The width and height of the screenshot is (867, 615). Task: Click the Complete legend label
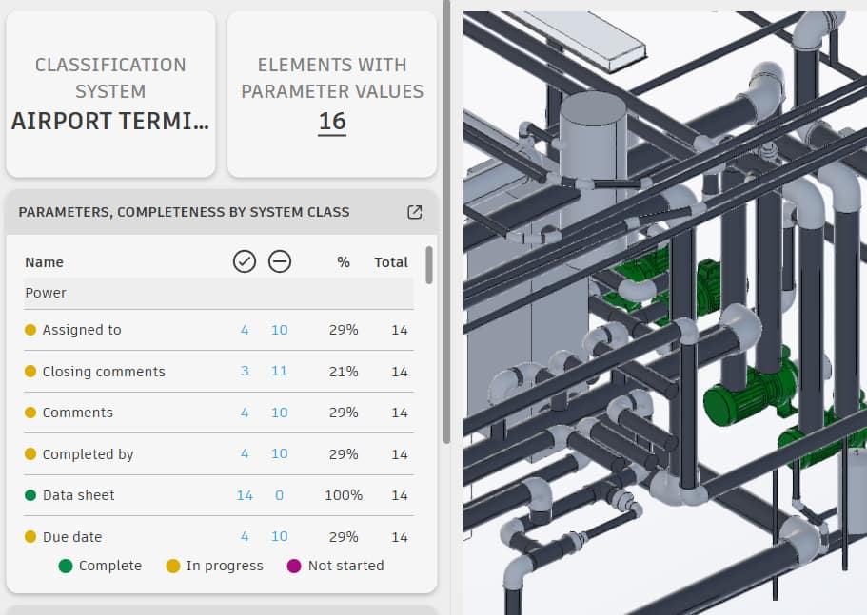[110, 566]
